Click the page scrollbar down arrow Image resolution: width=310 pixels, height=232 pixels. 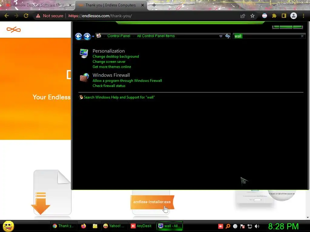click(x=308, y=217)
